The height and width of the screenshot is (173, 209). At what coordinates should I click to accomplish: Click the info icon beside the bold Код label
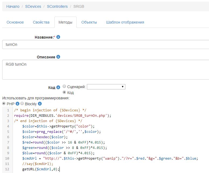pyautogui.click(x=58, y=87)
